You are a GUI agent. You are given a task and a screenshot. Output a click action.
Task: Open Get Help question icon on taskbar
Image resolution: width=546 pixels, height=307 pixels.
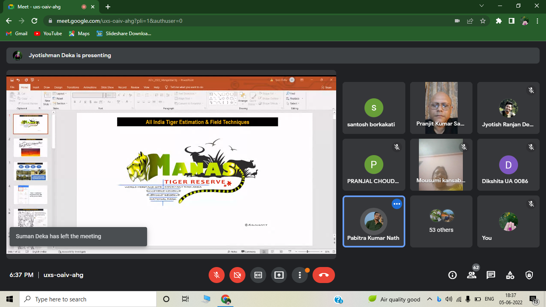coord(338,299)
